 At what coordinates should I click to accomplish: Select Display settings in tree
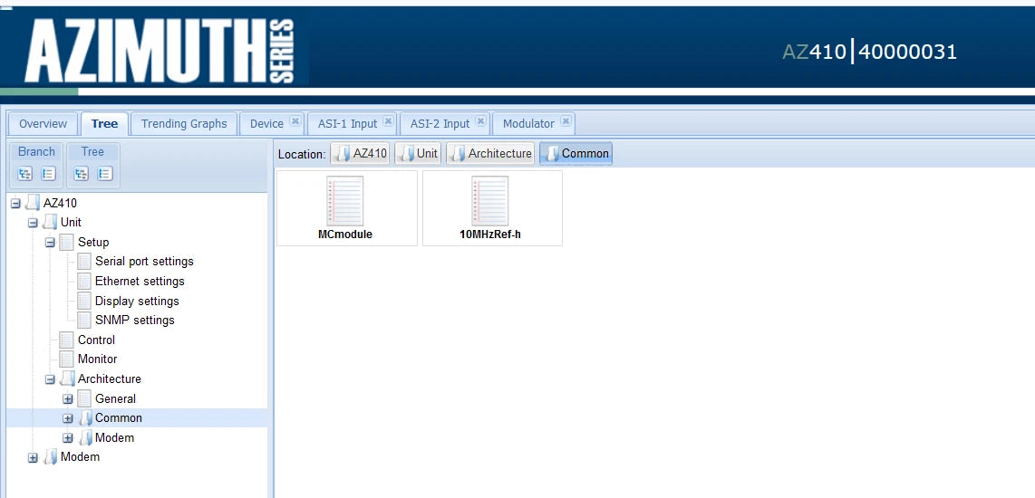[137, 302]
